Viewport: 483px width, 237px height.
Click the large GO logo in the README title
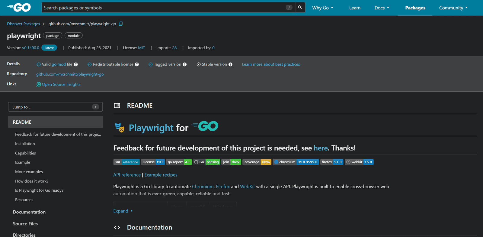coord(205,126)
